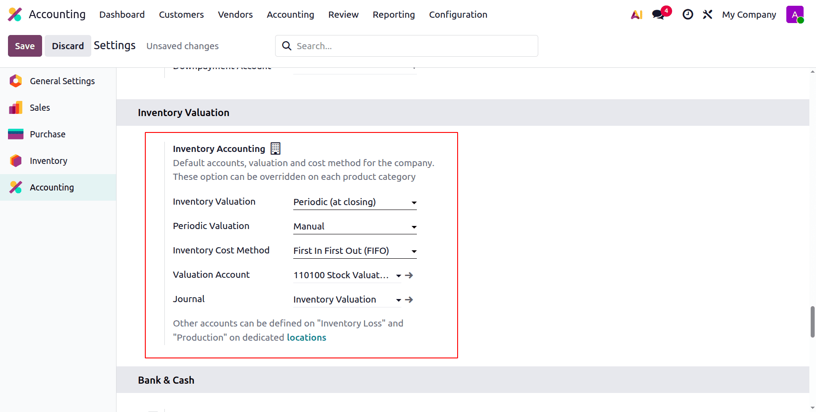Image resolution: width=816 pixels, height=412 pixels.
Task: Open the Vendors menu
Action: (x=235, y=15)
